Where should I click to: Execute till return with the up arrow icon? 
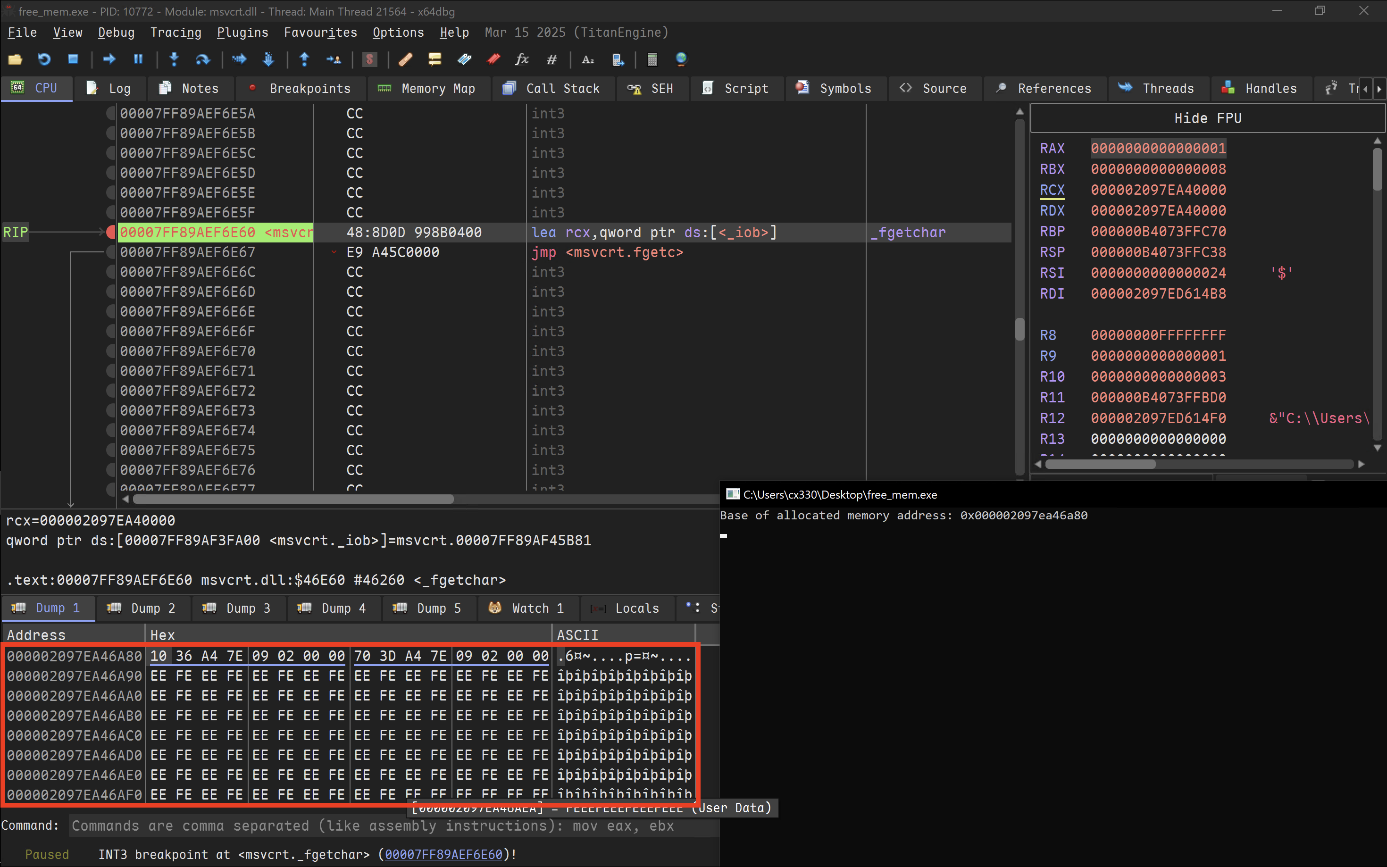pos(304,59)
